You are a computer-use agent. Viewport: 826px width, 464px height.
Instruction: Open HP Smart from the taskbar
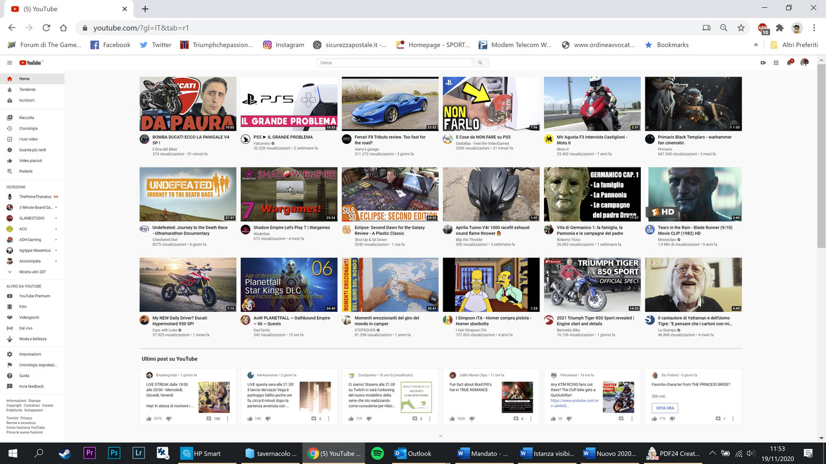(x=201, y=453)
